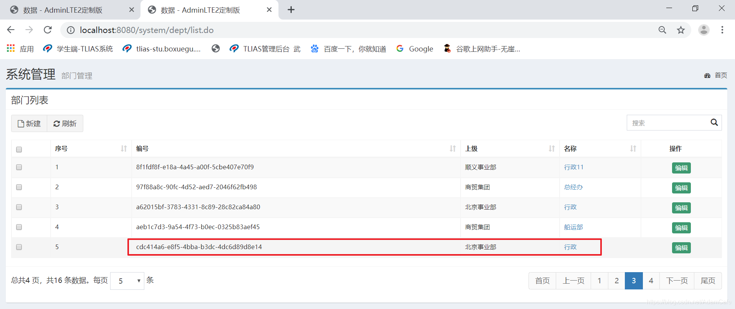Click the 下一页 next-page button
Screen dimensions: 735x309
pos(677,281)
